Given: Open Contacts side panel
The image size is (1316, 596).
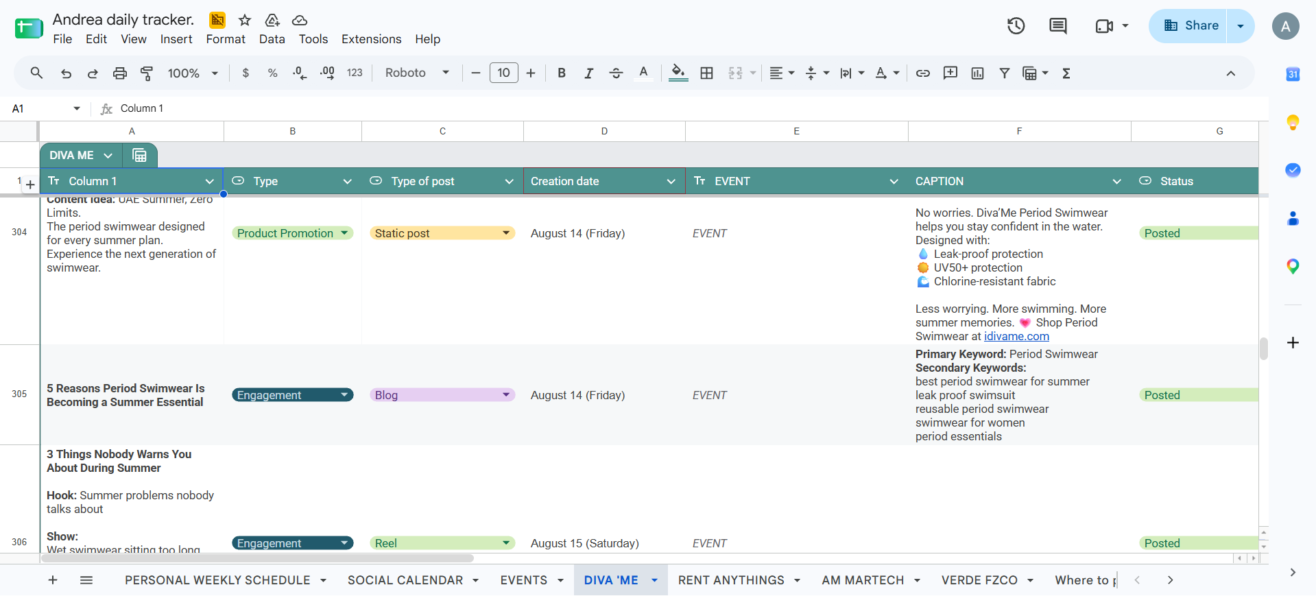Looking at the screenshot, I should [1293, 218].
